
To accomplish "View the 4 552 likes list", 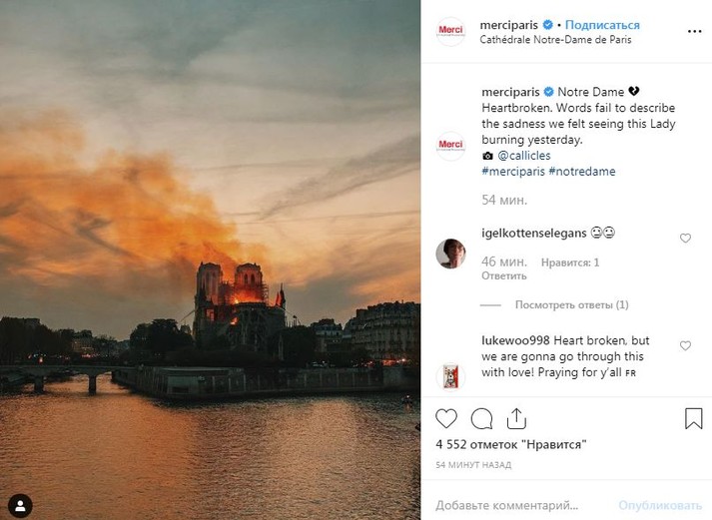I will [510, 444].
